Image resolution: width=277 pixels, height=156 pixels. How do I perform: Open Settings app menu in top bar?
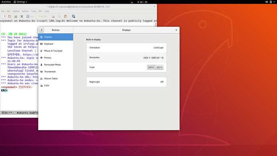point(20,2)
